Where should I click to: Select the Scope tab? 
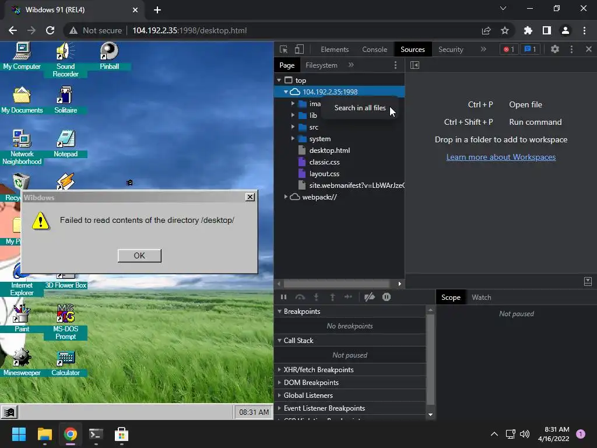click(451, 297)
